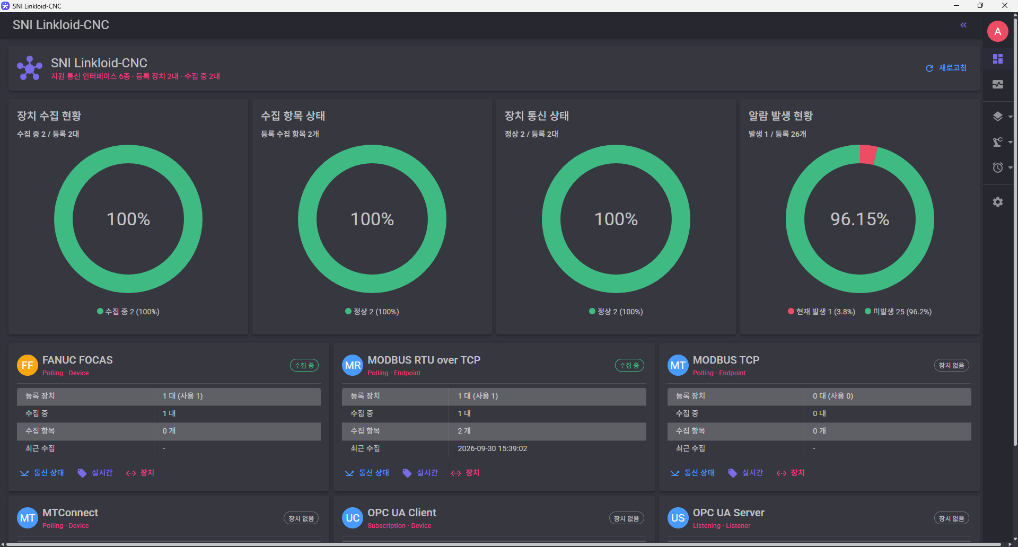This screenshot has width=1018, height=547.
Task: Toggle 정상 2 (100%) legend under 장치 통신 상태
Action: (616, 312)
